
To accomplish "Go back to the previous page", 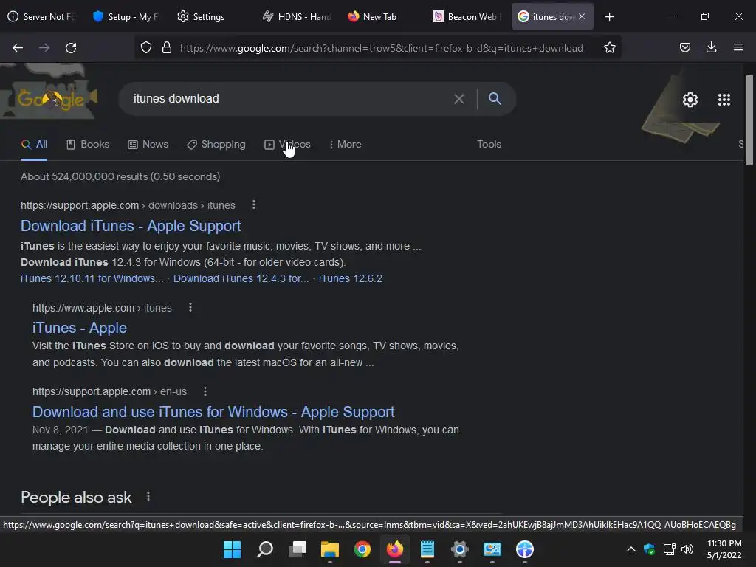I will pyautogui.click(x=18, y=48).
